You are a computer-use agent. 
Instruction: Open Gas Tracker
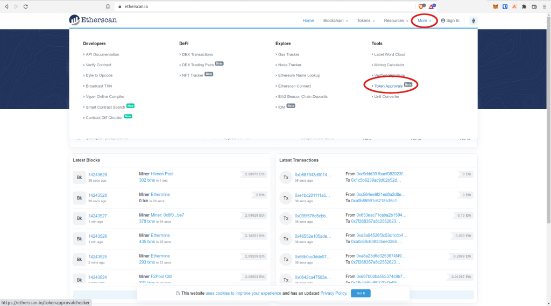(288, 54)
